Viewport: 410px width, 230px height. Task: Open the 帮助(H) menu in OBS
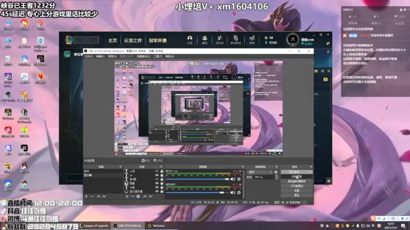[x=170, y=56]
